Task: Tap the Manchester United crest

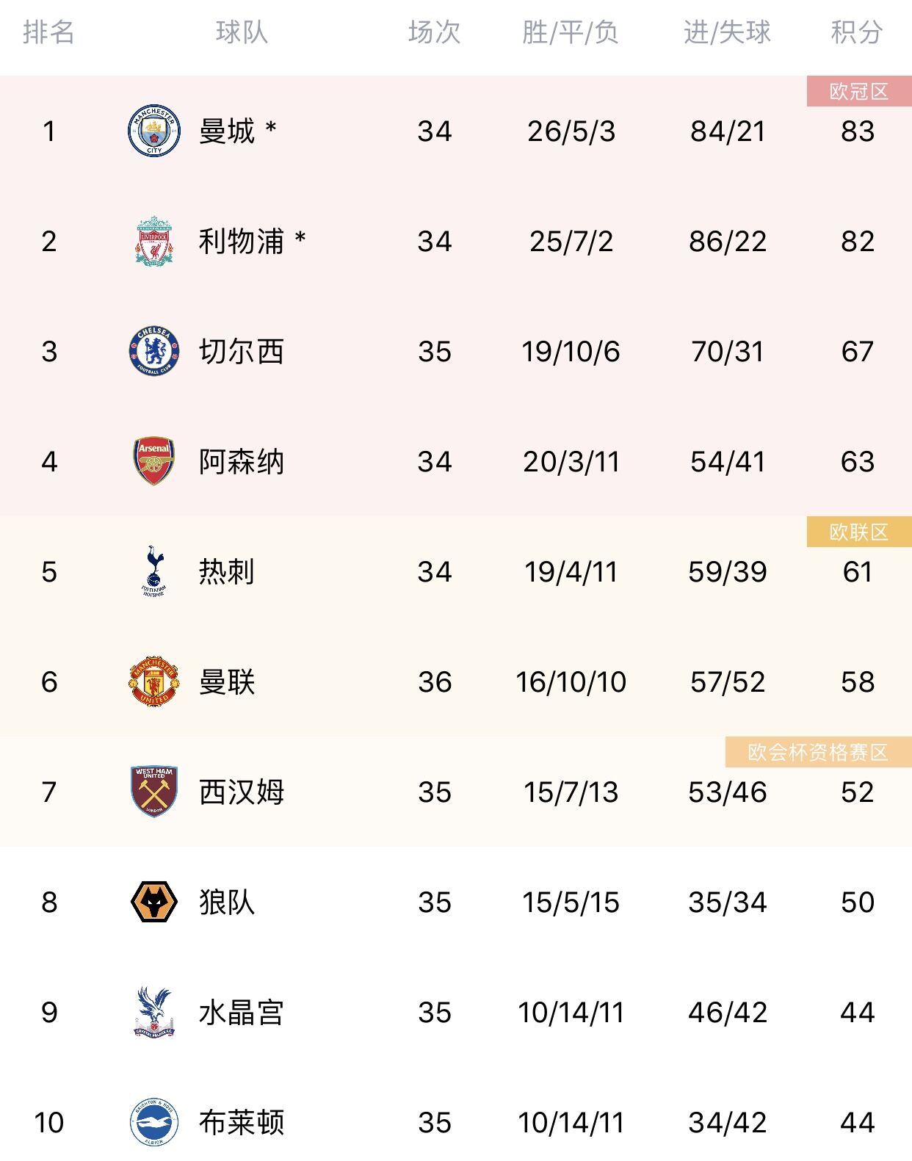Action: pyautogui.click(x=154, y=681)
